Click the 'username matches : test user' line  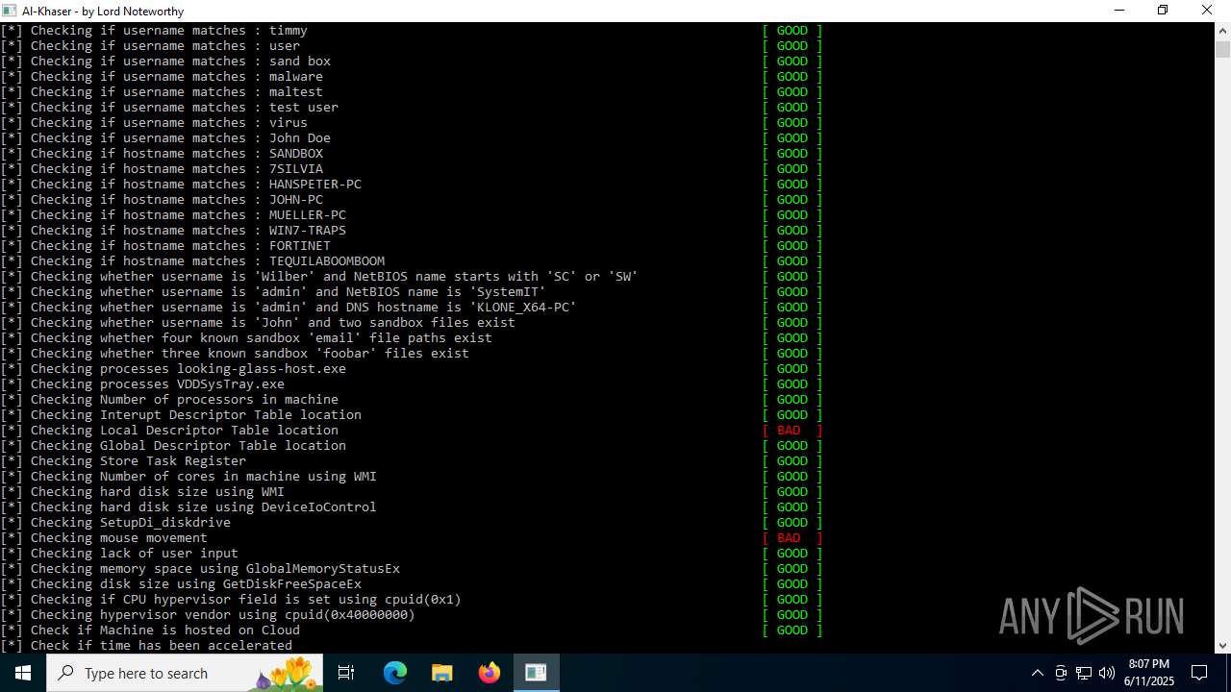click(169, 108)
